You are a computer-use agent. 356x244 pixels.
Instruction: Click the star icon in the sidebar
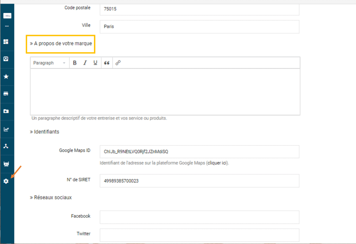[6, 77]
